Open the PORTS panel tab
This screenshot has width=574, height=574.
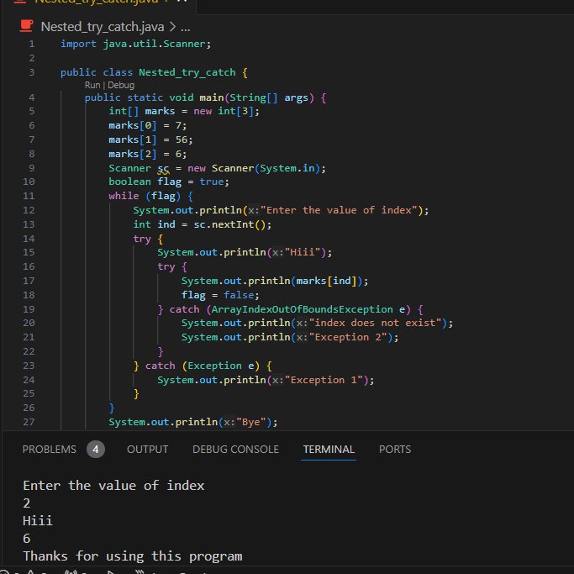[395, 449]
